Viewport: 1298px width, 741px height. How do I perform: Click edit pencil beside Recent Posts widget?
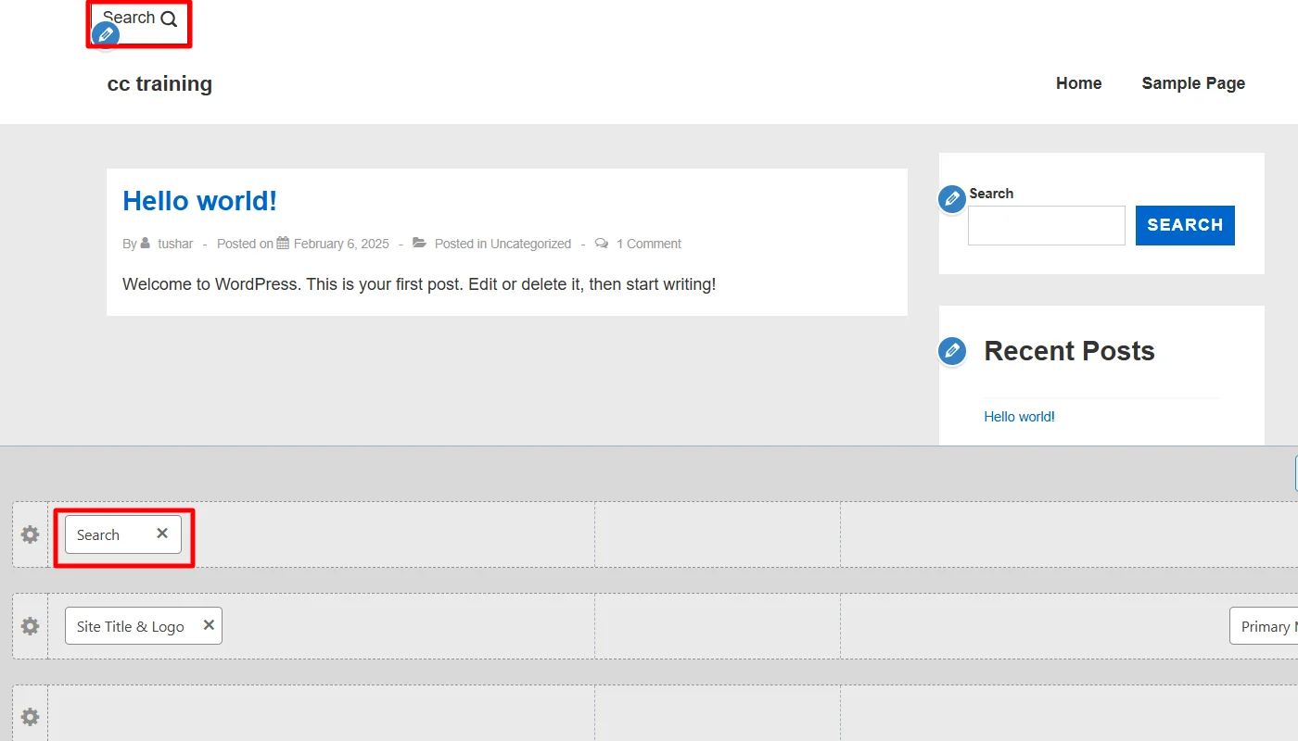pos(952,351)
